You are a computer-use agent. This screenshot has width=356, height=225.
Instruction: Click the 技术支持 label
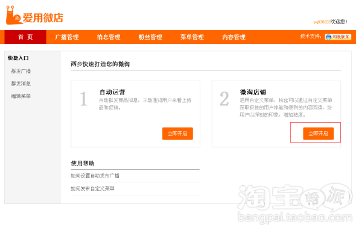pos(310,37)
